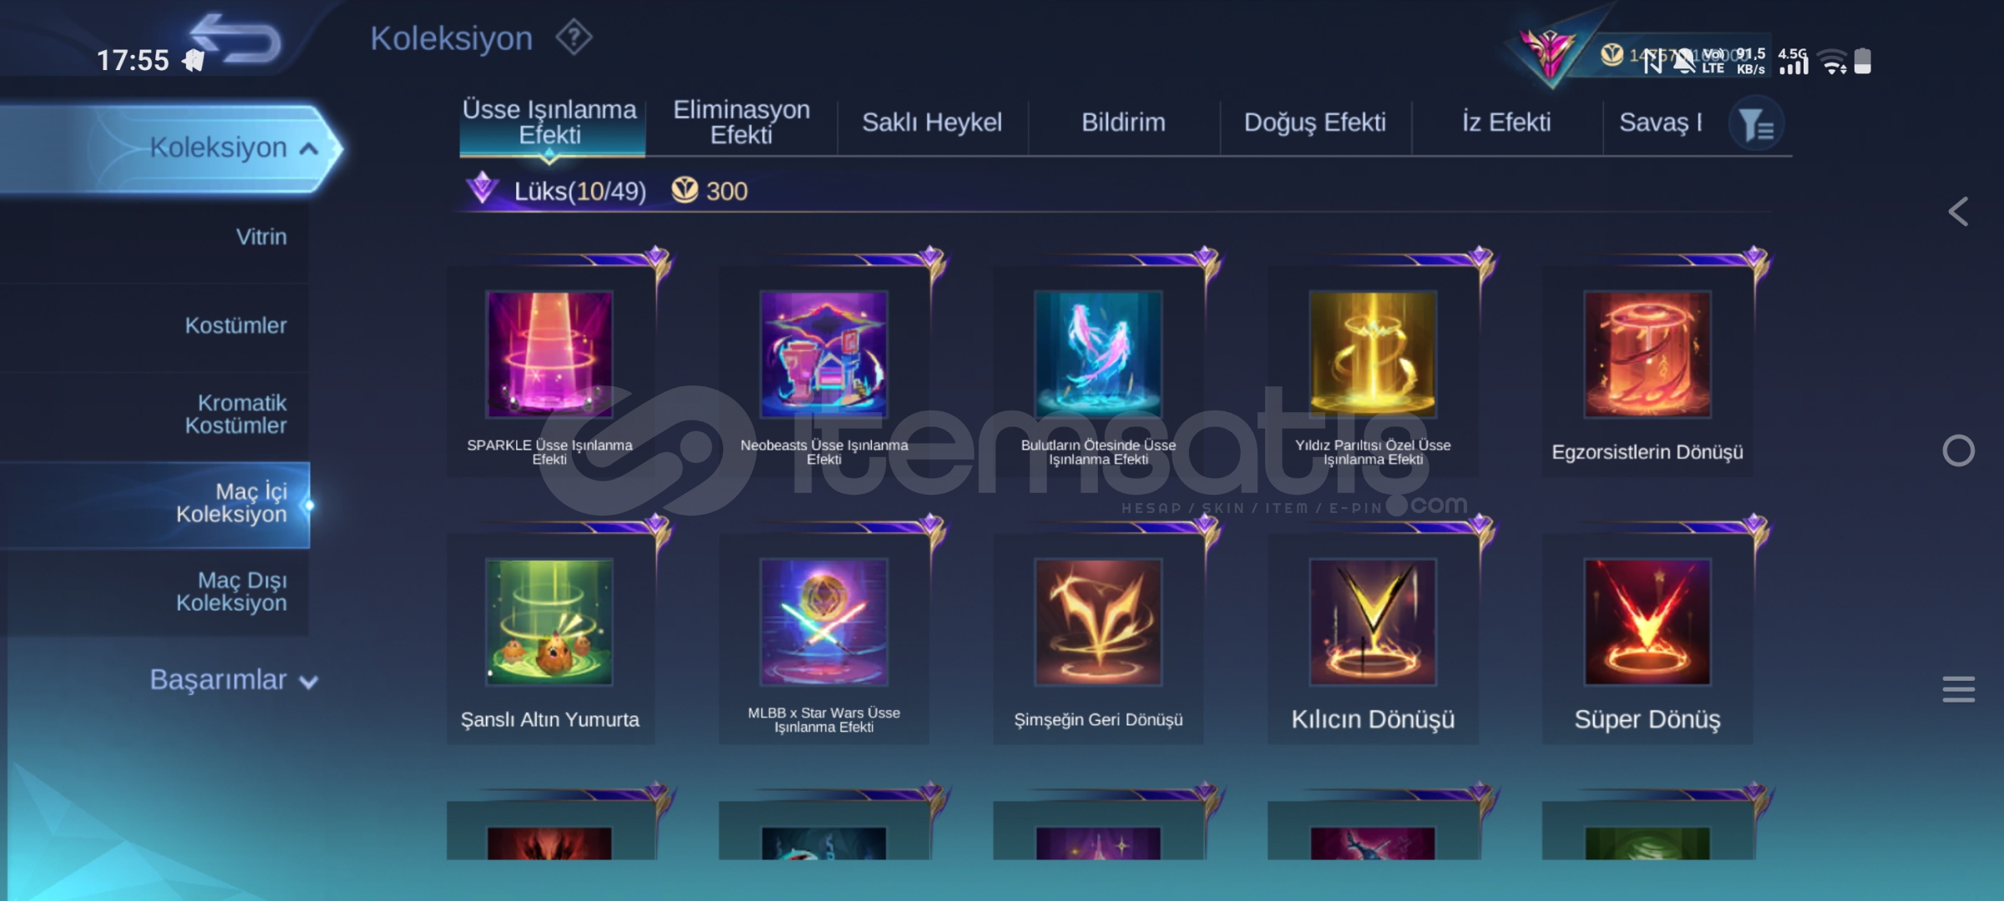Tap the back arrow icon
This screenshot has width=2004, height=901.
[237, 39]
